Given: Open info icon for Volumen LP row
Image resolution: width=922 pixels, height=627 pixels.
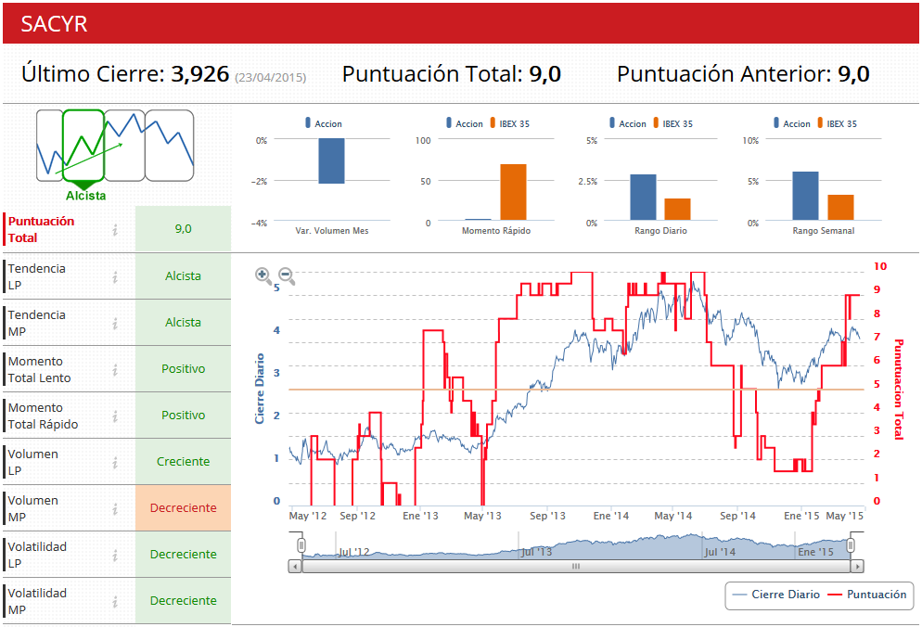Looking at the screenshot, I should [x=115, y=462].
